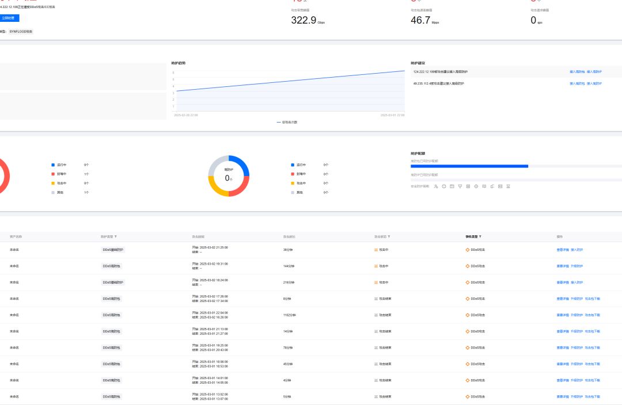Open the 事件类型 column filter
Viewport: 622px width, 405px height.
click(x=480, y=236)
